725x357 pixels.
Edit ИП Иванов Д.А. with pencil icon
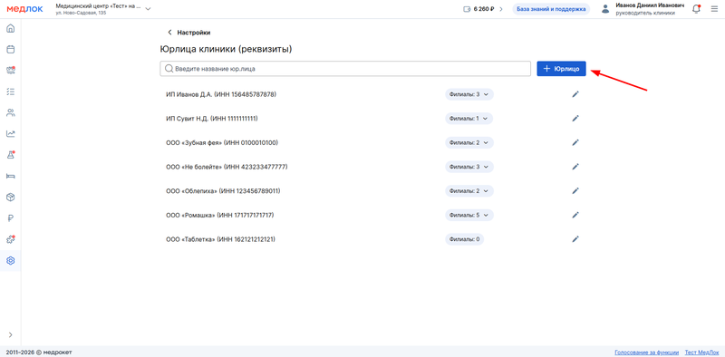[x=575, y=94]
